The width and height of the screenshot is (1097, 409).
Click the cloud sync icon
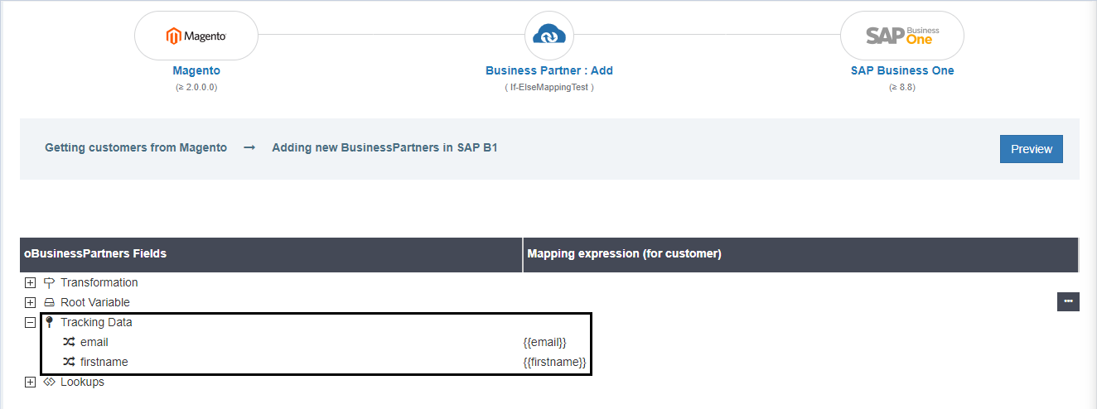(x=548, y=36)
